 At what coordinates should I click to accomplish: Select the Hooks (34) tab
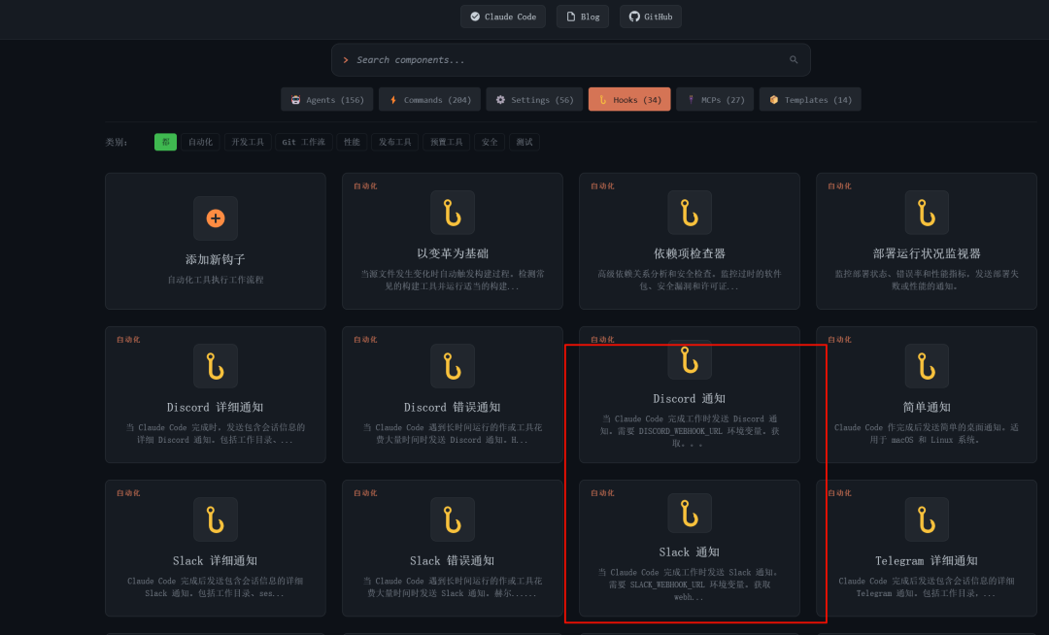point(629,100)
